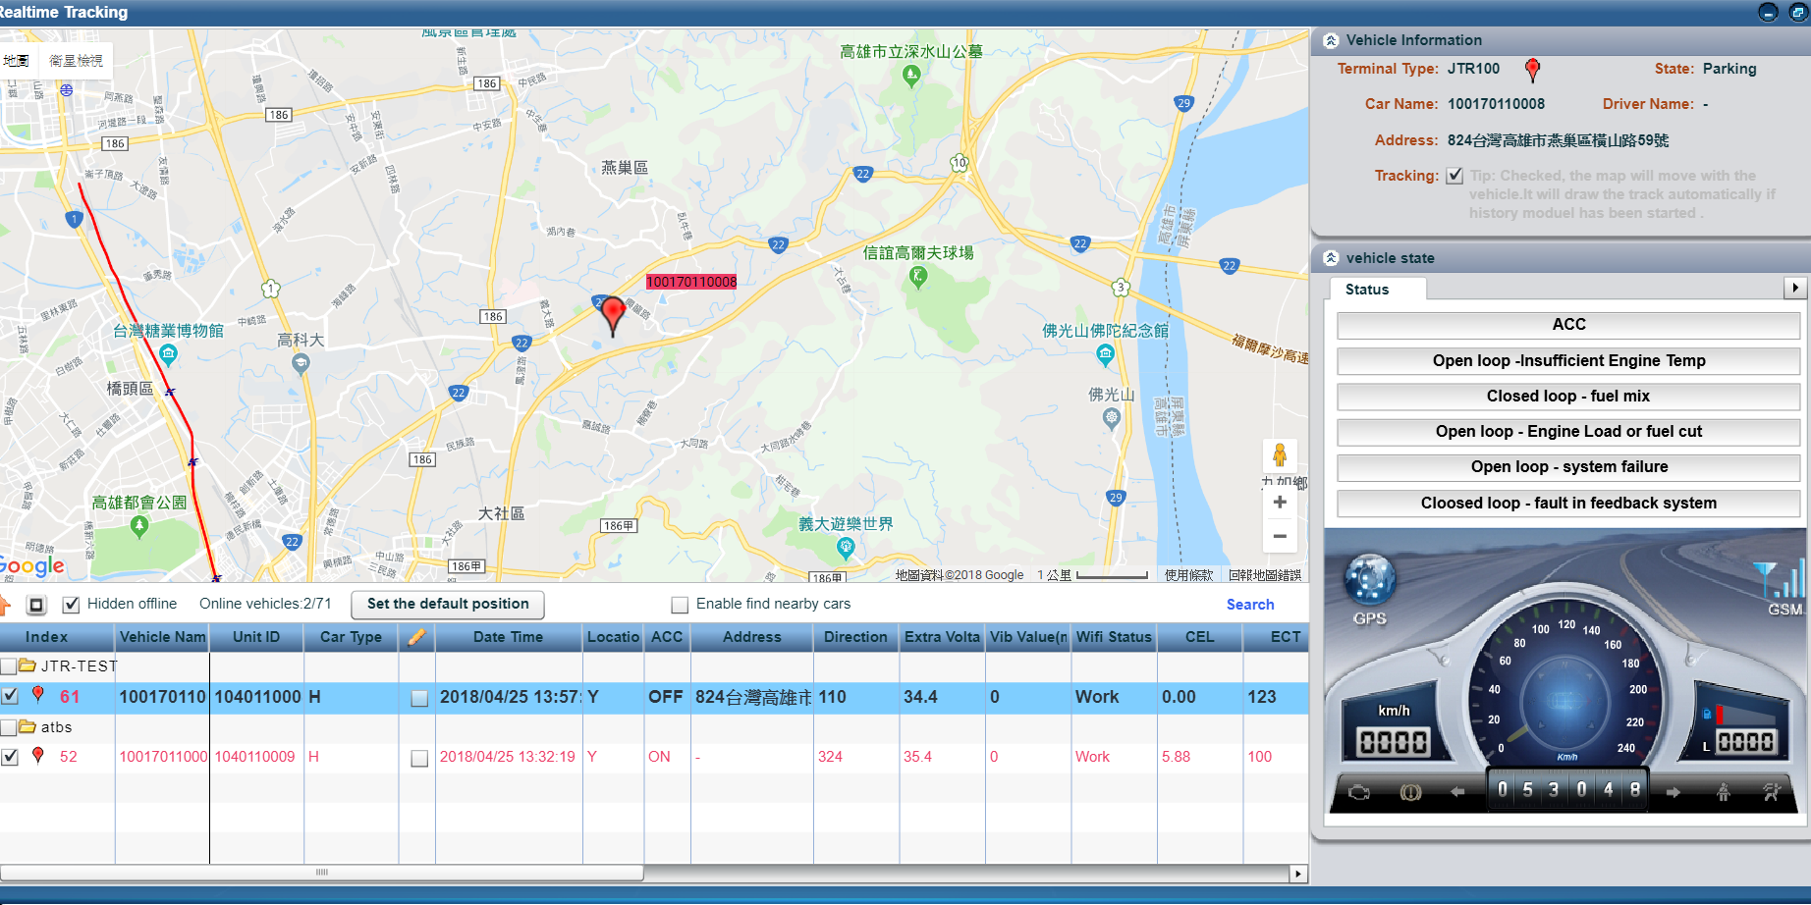Collapse the vehicle state panel
The image size is (1811, 905).
pyautogui.click(x=1331, y=258)
